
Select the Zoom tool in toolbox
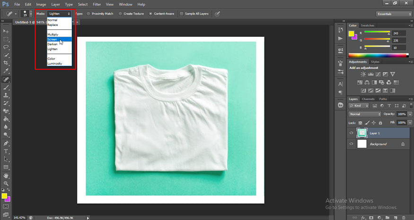(x=6, y=183)
